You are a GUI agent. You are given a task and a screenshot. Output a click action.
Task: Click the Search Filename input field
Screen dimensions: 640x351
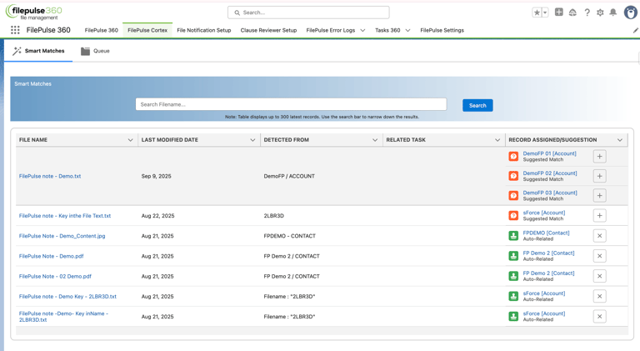[291, 104]
